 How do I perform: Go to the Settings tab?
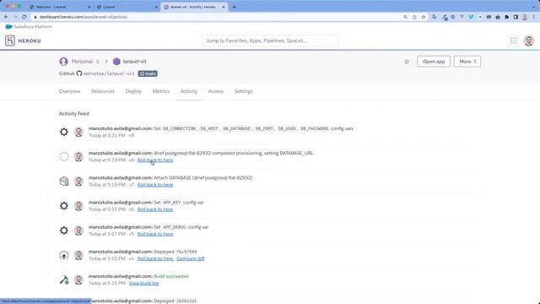point(244,91)
